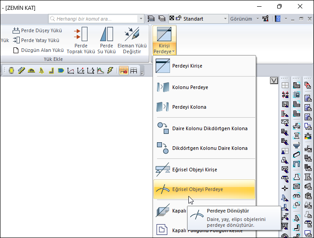Viewport: 314px width, 238px height.
Task: Choose Düzgün Alan Yükü option
Action: pyautogui.click(x=39, y=50)
